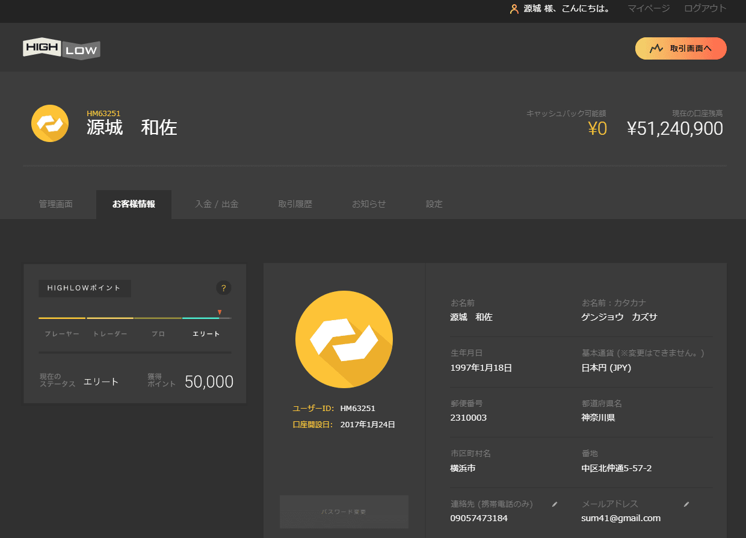Click the エリート level label under bar
The height and width of the screenshot is (538, 746).
click(206, 334)
